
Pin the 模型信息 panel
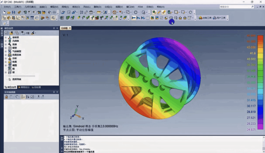coord(54,28)
